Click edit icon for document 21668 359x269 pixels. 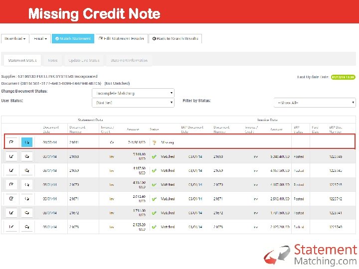tap(11, 156)
